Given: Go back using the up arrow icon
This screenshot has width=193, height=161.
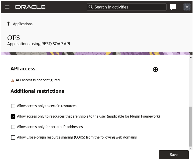Looking at the screenshot, I should [8, 24].
